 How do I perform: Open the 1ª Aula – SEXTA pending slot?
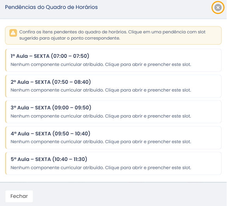(113, 60)
